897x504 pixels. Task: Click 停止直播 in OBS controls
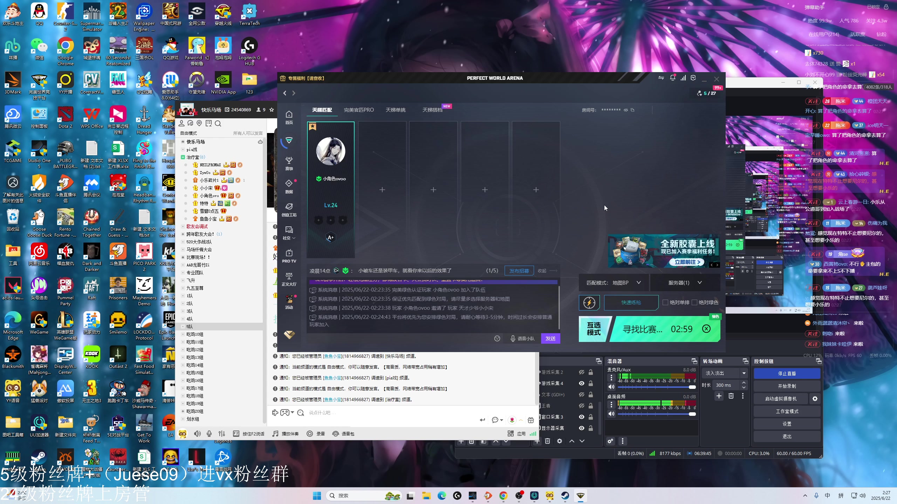[787, 373]
